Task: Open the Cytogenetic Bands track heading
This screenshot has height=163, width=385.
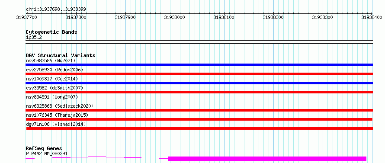Action: pyautogui.click(x=51, y=32)
